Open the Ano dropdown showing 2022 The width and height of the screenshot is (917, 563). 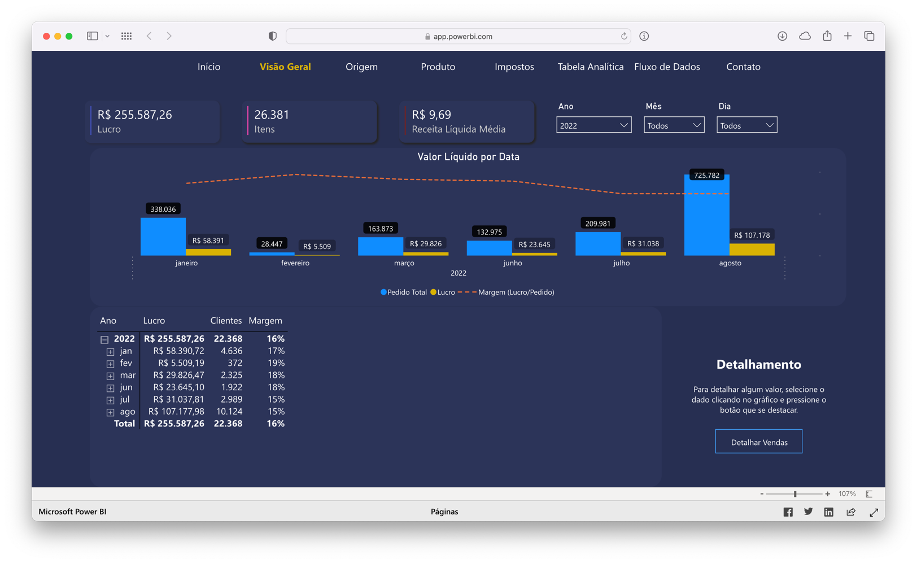pyautogui.click(x=593, y=125)
